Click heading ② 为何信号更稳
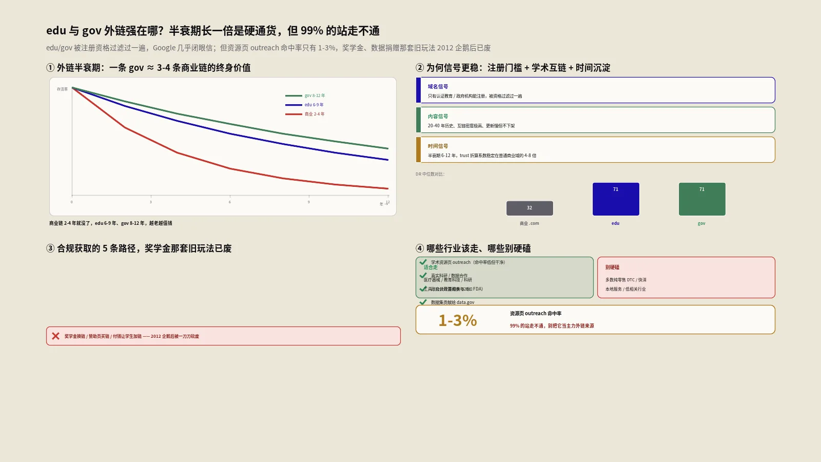 point(513,68)
